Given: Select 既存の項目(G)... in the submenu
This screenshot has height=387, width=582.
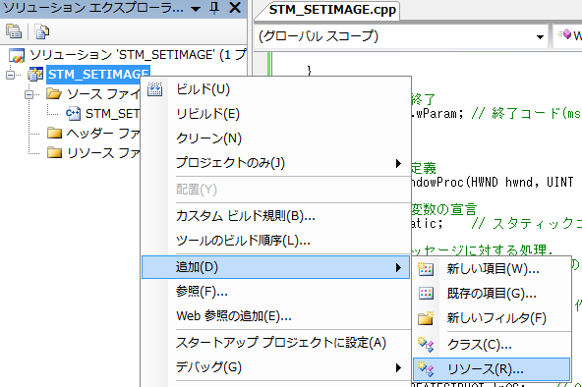Looking at the screenshot, I should (x=492, y=294).
